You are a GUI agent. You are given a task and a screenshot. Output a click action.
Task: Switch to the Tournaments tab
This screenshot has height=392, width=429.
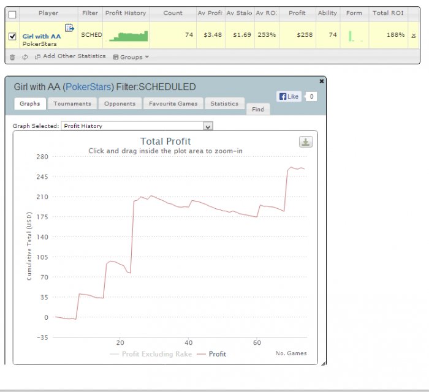pos(72,104)
